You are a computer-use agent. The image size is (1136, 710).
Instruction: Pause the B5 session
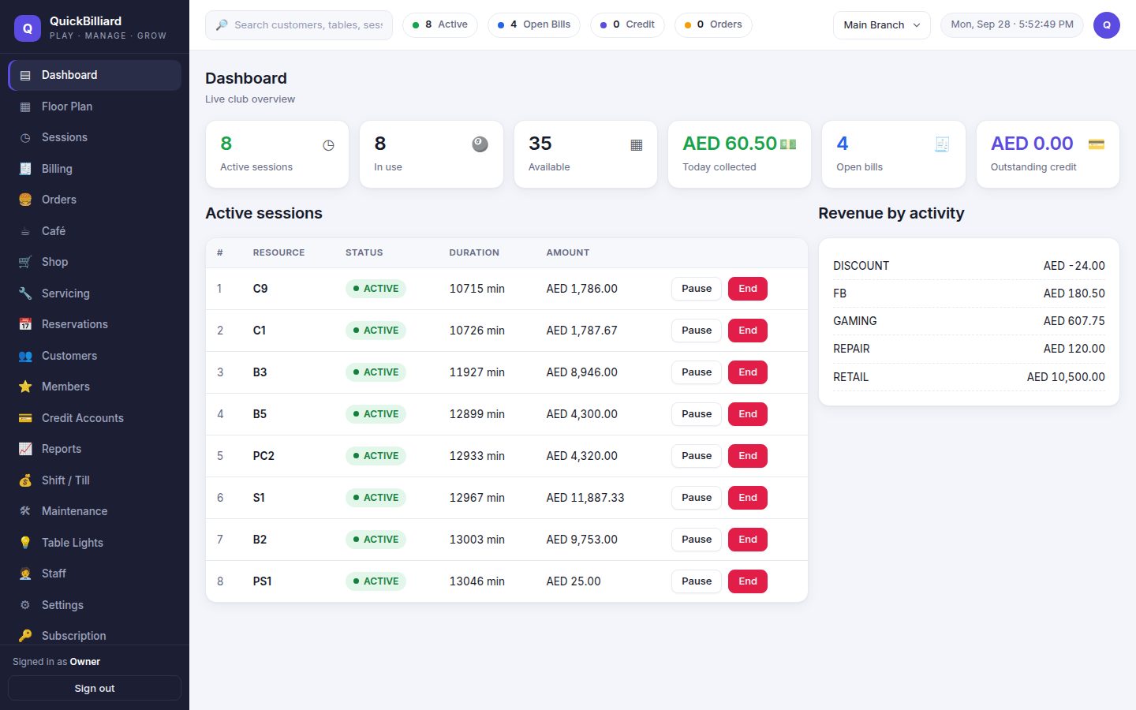pyautogui.click(x=697, y=414)
